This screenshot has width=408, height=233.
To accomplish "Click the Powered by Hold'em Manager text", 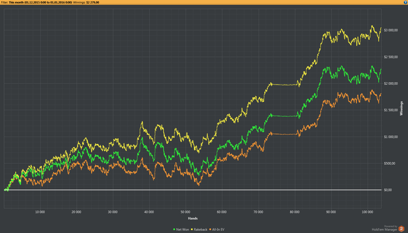I will 385,228.
